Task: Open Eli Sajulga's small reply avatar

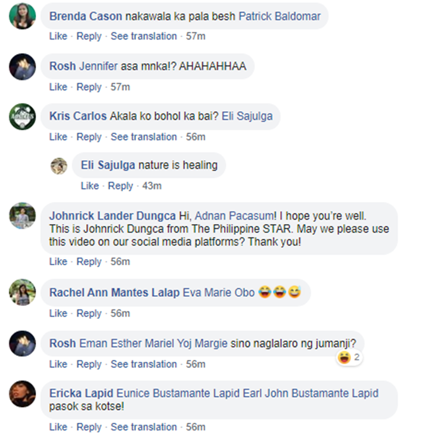Action: [x=59, y=166]
